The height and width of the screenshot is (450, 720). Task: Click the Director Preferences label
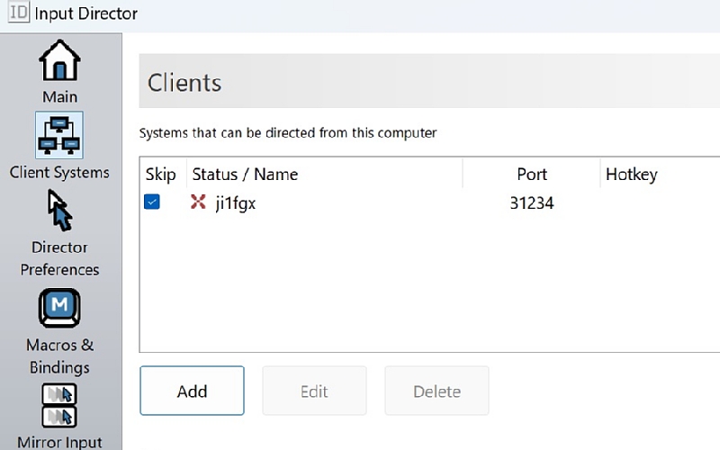(59, 258)
